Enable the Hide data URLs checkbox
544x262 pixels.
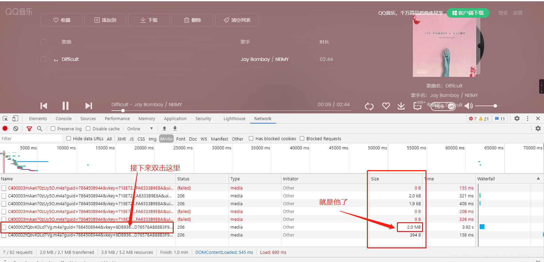click(x=68, y=138)
